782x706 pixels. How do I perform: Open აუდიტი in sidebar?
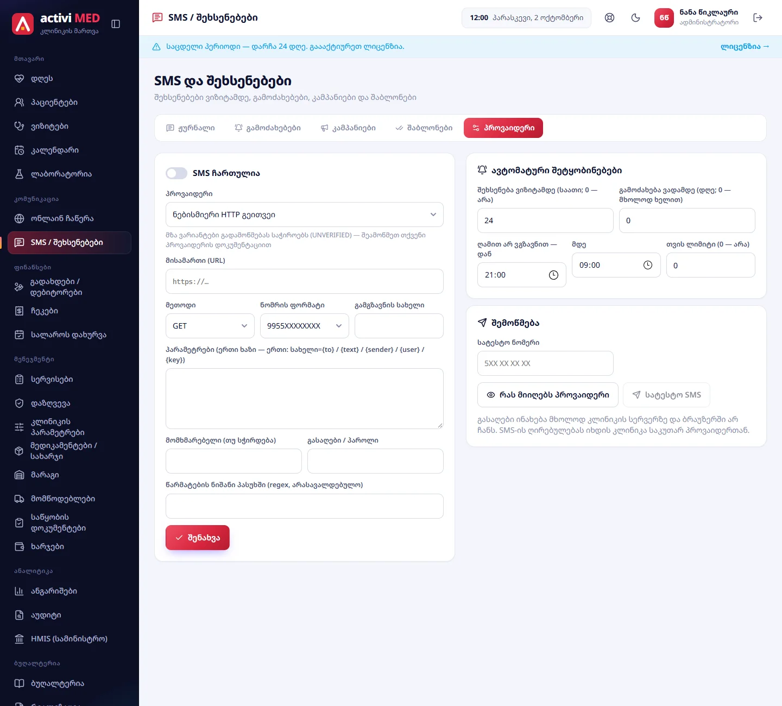pyautogui.click(x=70, y=615)
